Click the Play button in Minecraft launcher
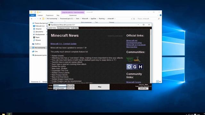Image resolution: width=205 pixels, height=115 pixels. pyautogui.click(x=100, y=87)
